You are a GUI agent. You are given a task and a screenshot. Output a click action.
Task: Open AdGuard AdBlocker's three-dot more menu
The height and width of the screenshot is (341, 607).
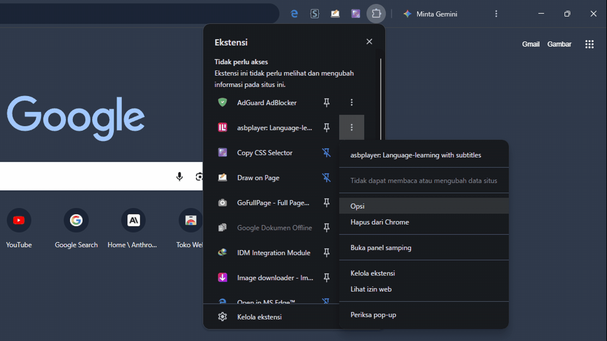pos(352,102)
